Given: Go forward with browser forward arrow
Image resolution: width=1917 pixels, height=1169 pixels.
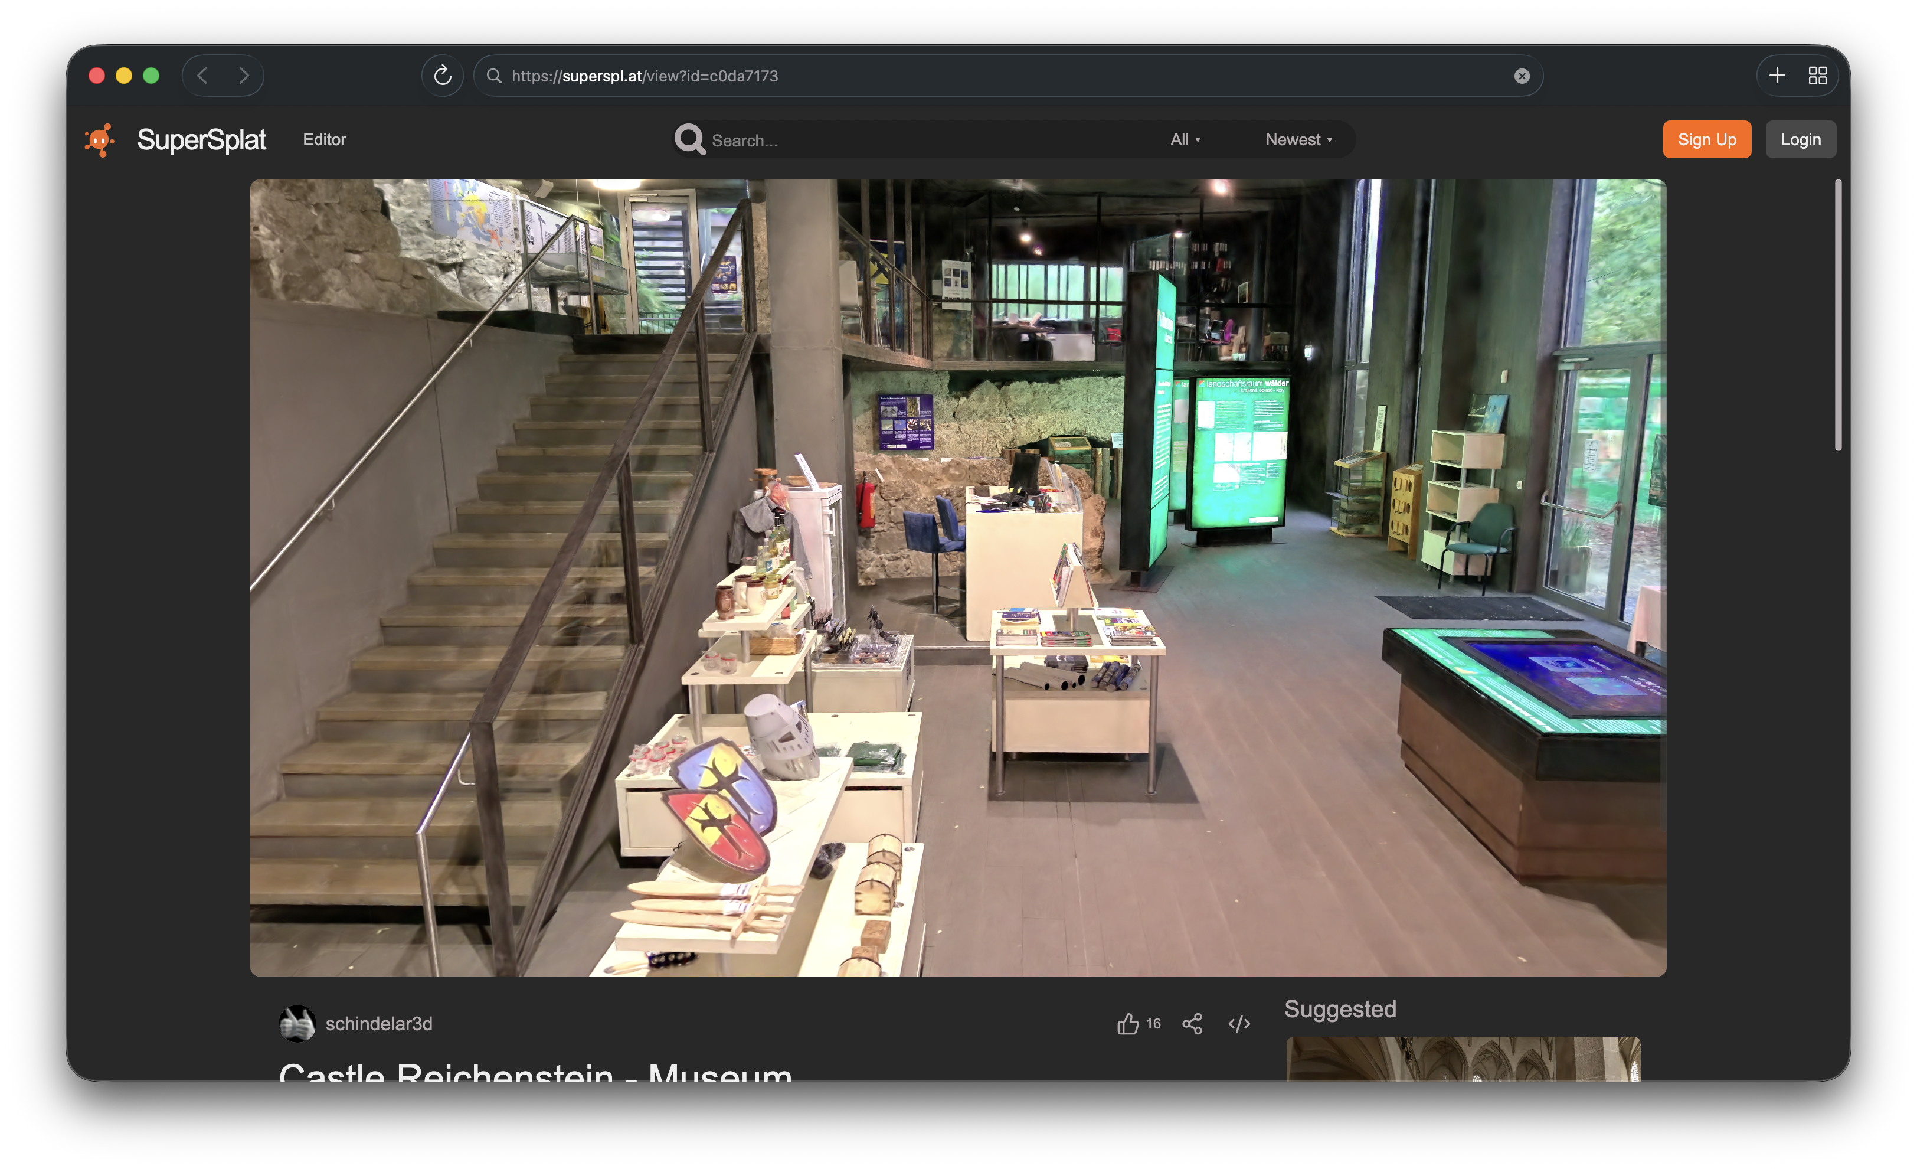Looking at the screenshot, I should (x=244, y=76).
